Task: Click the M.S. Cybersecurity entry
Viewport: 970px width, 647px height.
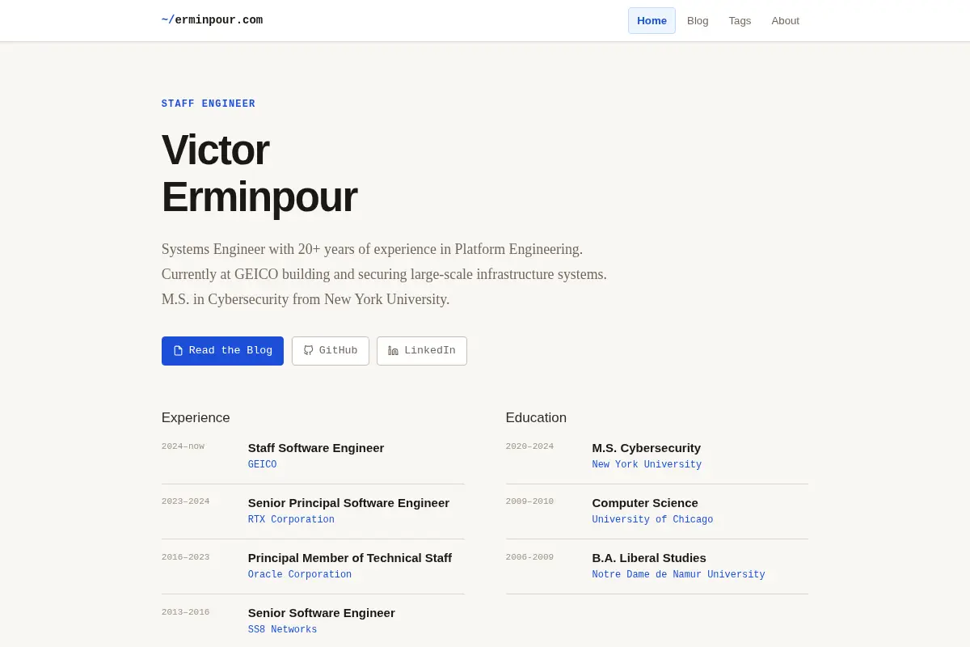Action: tap(647, 448)
